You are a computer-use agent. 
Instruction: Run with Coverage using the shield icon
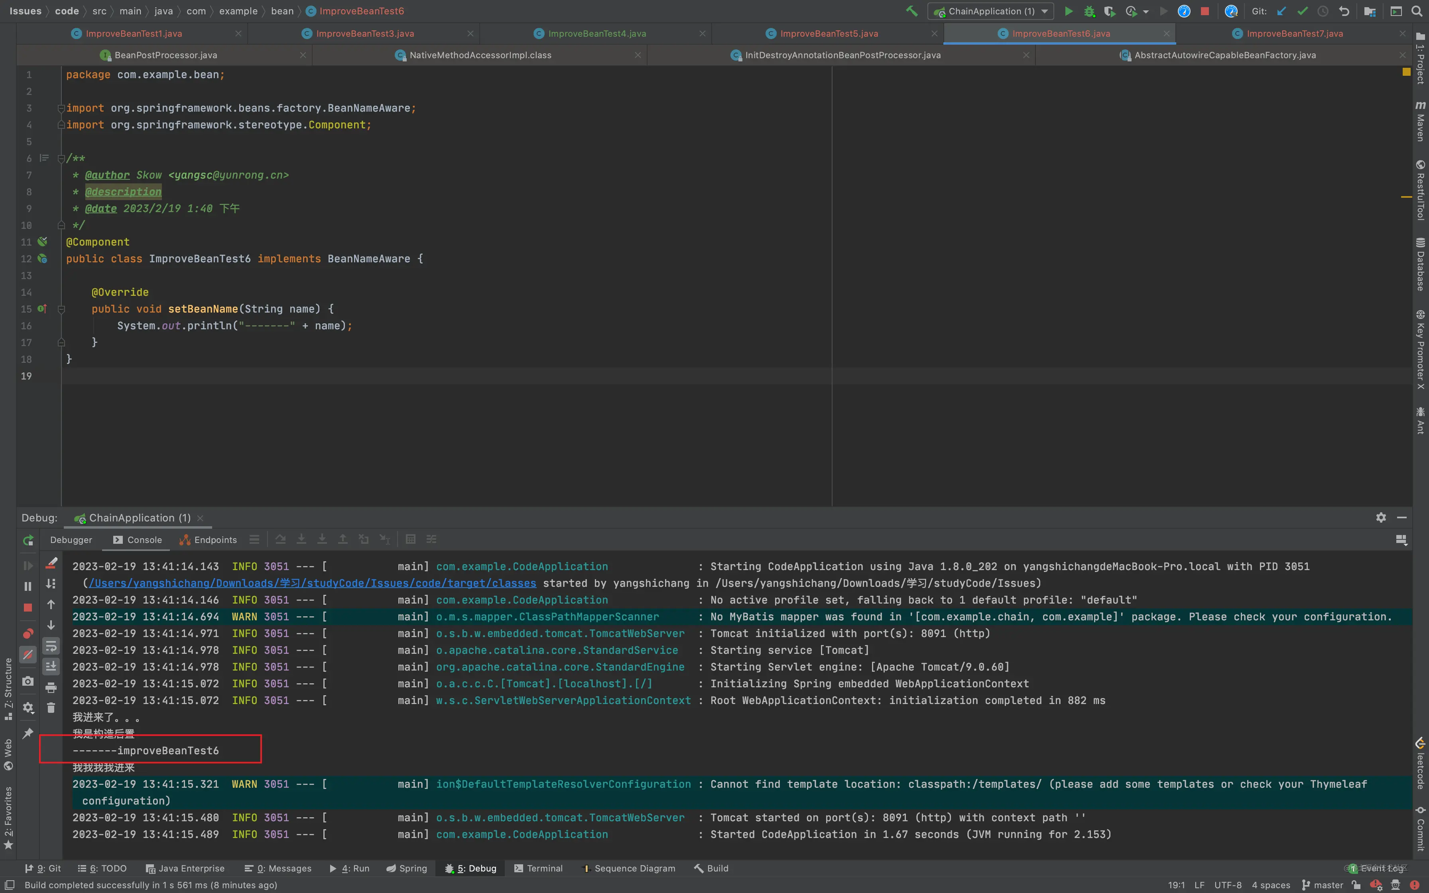point(1110,11)
